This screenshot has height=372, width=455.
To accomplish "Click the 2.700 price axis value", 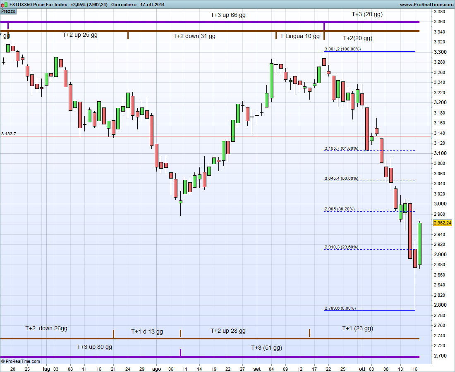I will [440, 356].
